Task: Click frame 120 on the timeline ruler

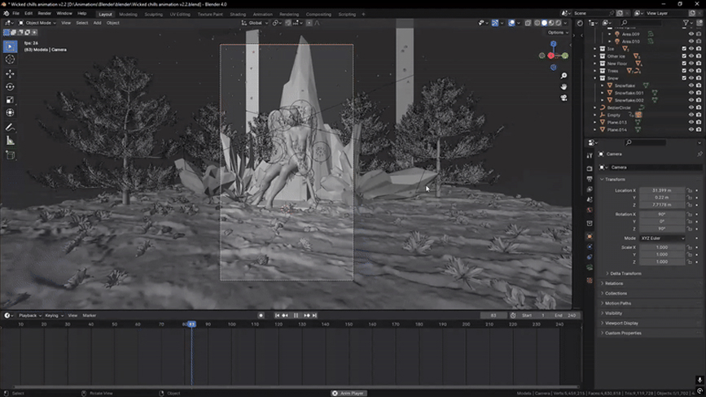Action: (278, 324)
